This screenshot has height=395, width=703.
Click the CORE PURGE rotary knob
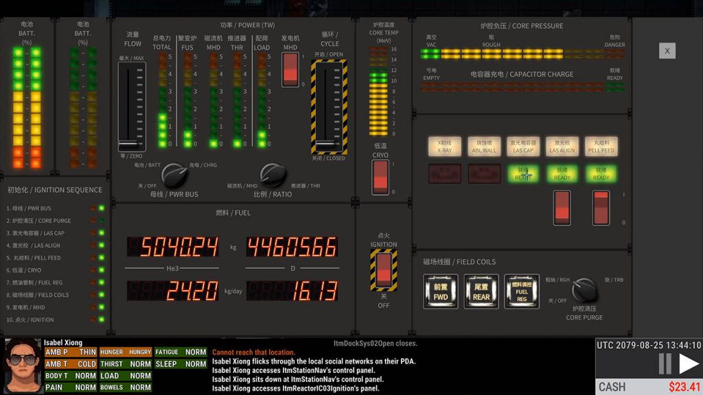[x=584, y=291]
